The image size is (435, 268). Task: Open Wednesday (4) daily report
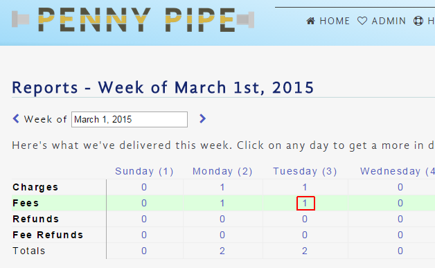(398, 171)
